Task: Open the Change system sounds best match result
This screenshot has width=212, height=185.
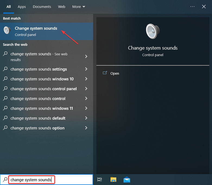Action: (46, 31)
